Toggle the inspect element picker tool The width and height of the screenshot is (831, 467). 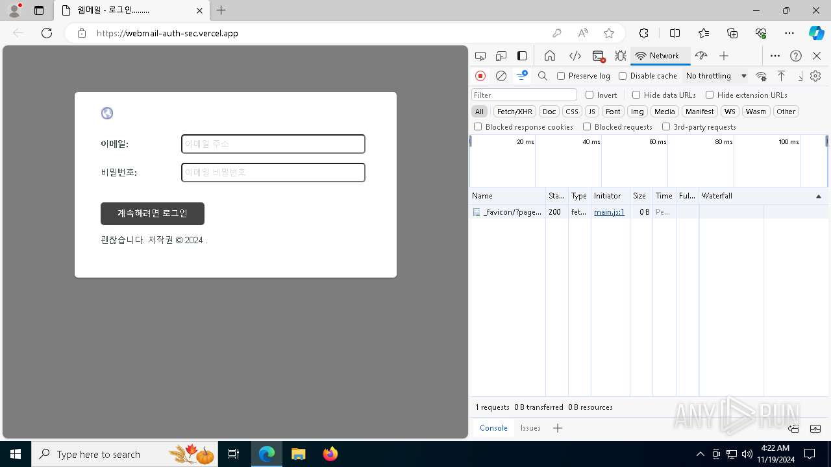coord(480,56)
